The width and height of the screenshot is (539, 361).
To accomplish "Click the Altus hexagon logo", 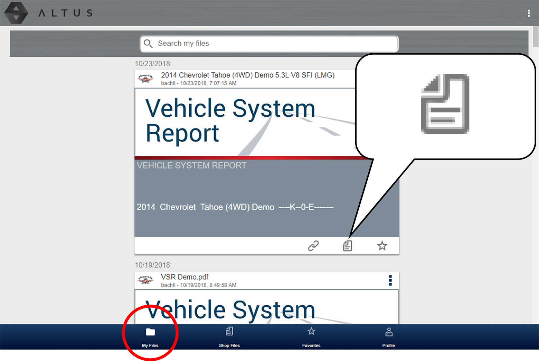I will point(16,13).
